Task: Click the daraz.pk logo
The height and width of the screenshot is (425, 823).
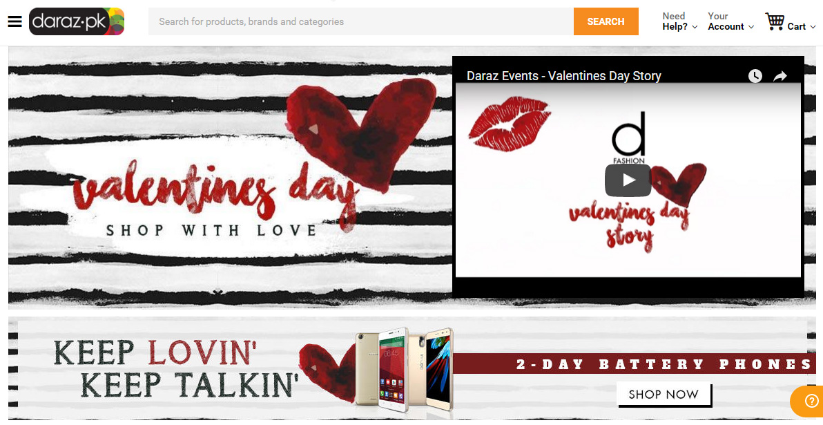Action: [77, 21]
